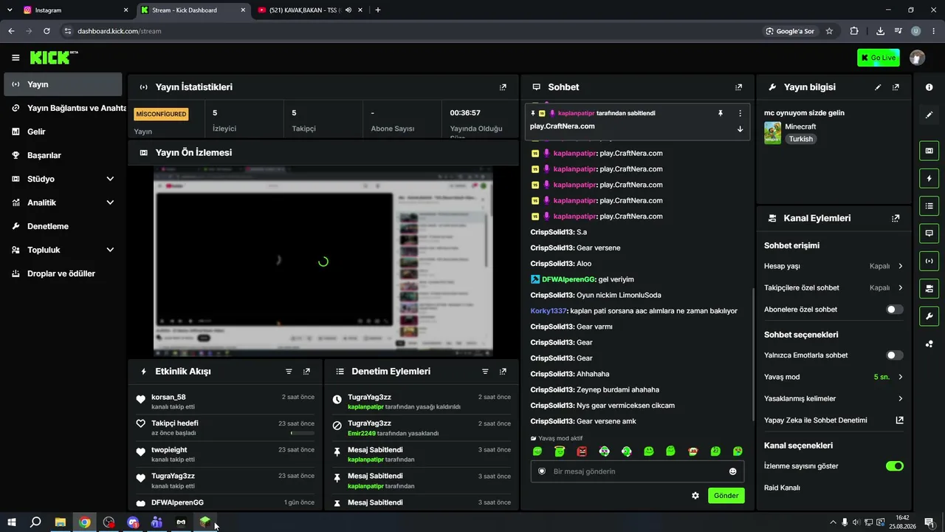
Task: Click the Minecraft game cover thumbnail
Action: tap(773, 133)
